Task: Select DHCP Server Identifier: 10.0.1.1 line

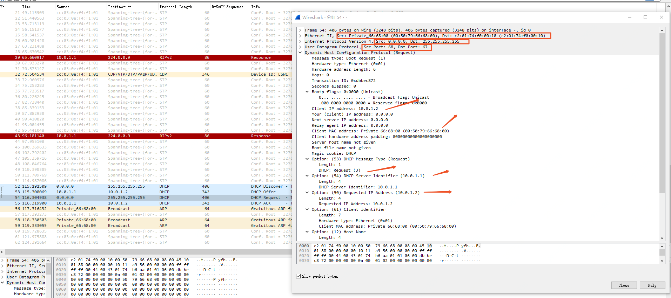Action: (358, 187)
